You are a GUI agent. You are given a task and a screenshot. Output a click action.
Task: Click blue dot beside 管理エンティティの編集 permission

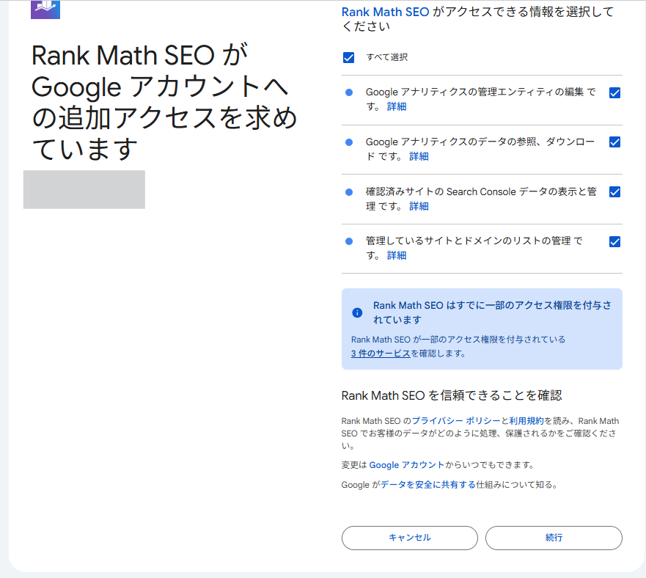tap(349, 92)
